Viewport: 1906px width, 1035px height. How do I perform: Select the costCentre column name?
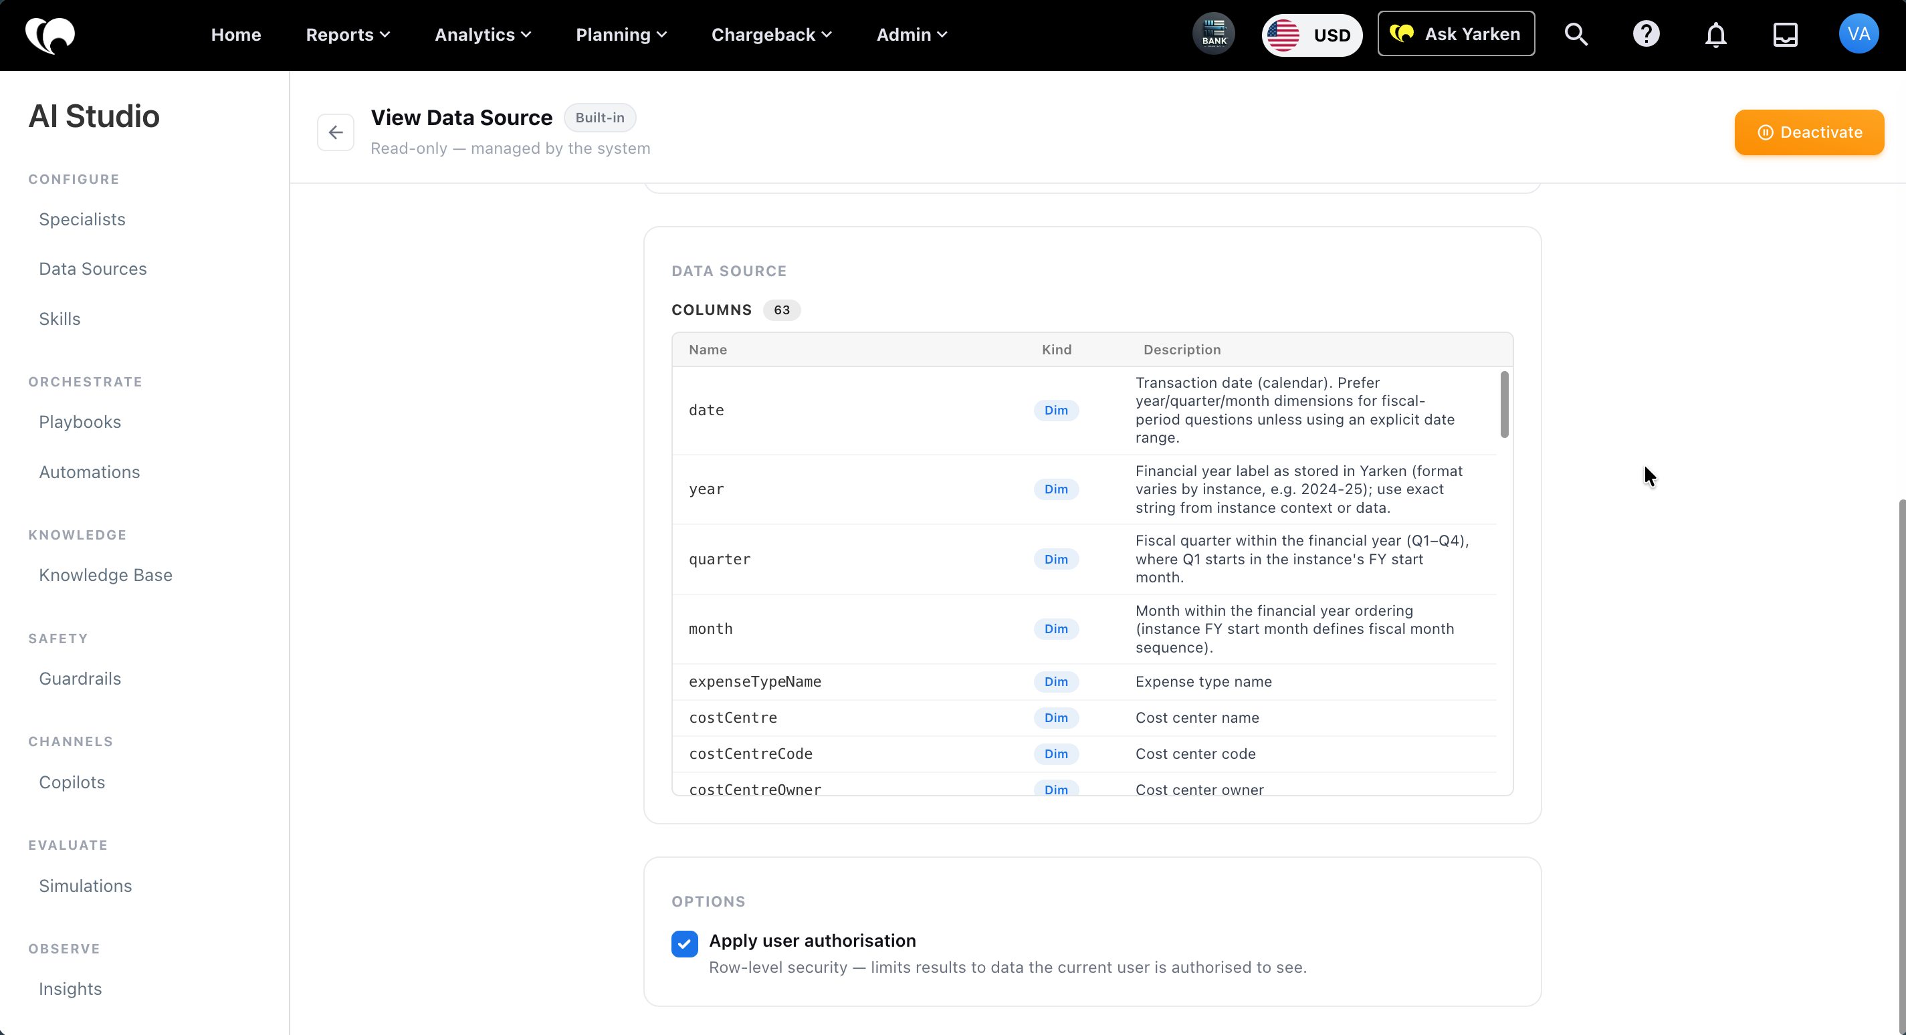(732, 717)
